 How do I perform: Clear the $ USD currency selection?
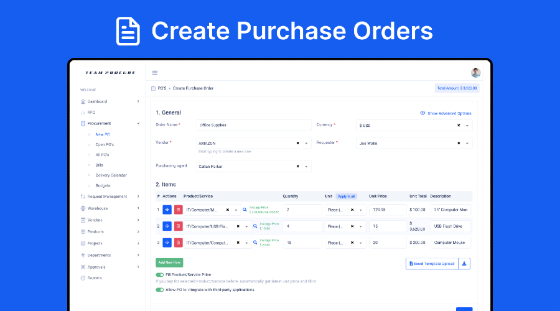(459, 125)
